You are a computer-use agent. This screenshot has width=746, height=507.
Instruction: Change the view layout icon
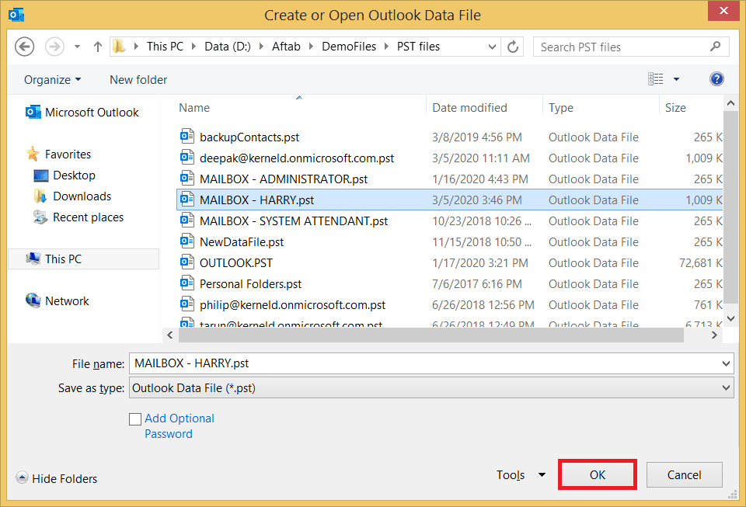point(656,79)
